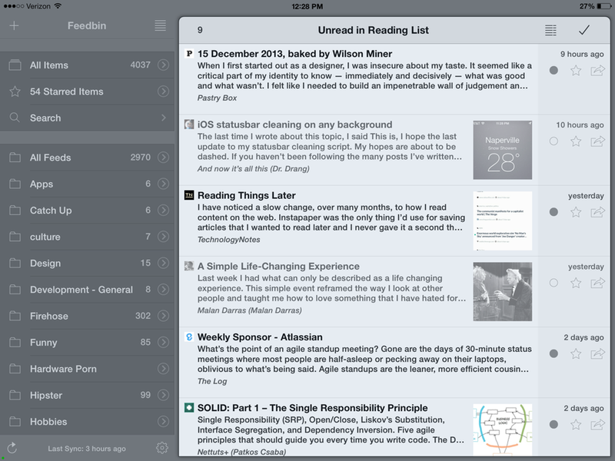Star the SOLID: Part 1 article
Image resolution: width=615 pixels, height=461 pixels.
pyautogui.click(x=576, y=424)
